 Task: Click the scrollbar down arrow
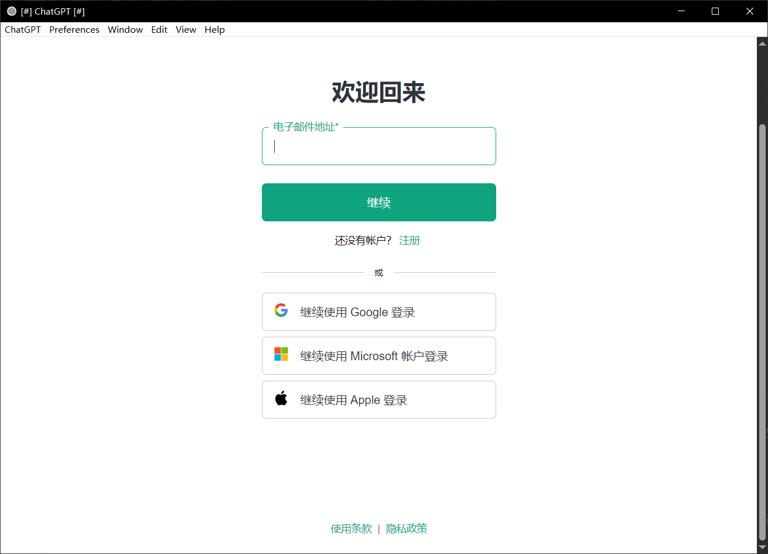[762, 548]
